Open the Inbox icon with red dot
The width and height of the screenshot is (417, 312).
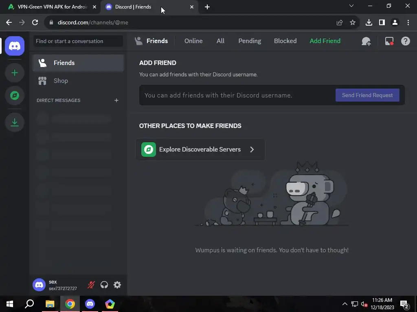[x=389, y=41]
